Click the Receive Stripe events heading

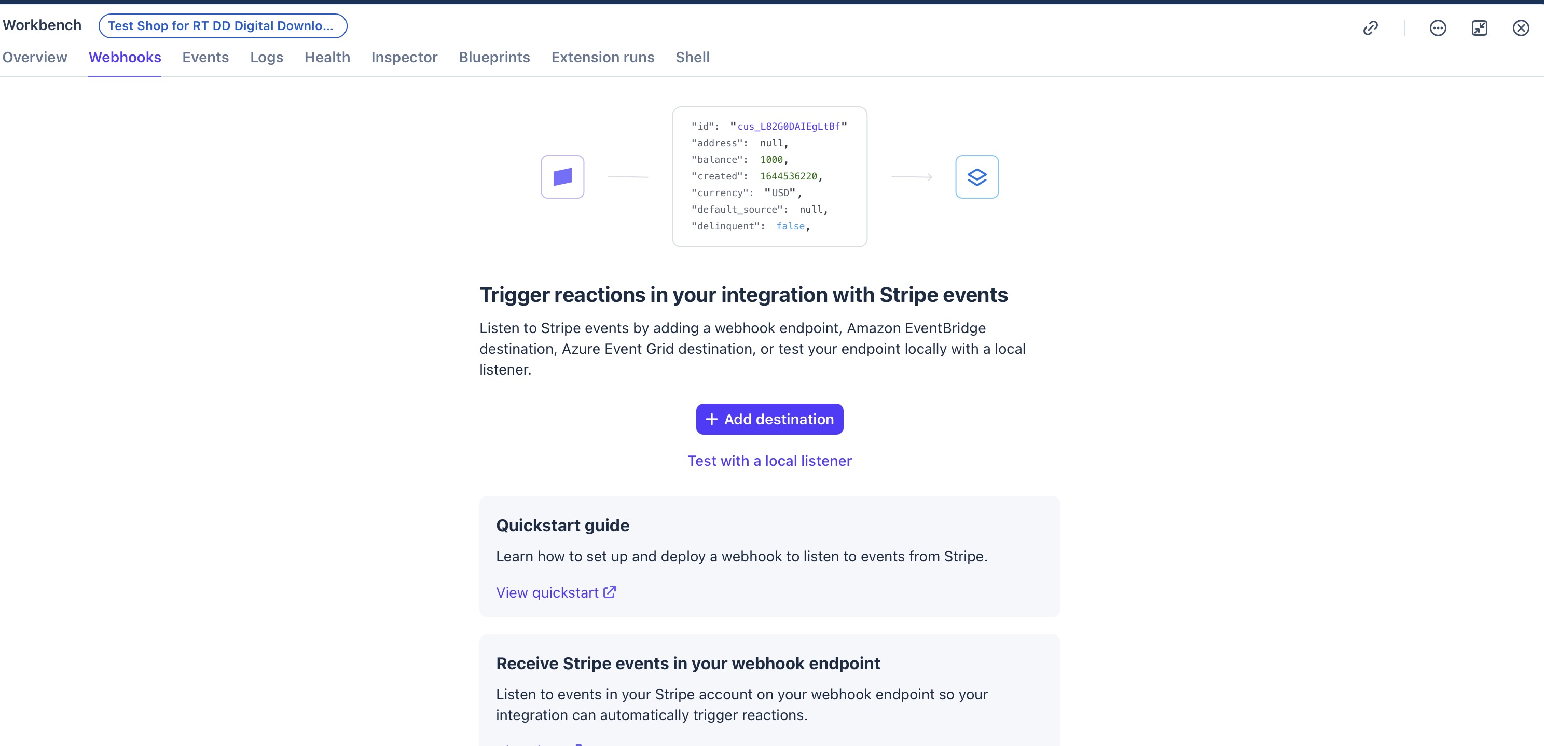tap(688, 664)
